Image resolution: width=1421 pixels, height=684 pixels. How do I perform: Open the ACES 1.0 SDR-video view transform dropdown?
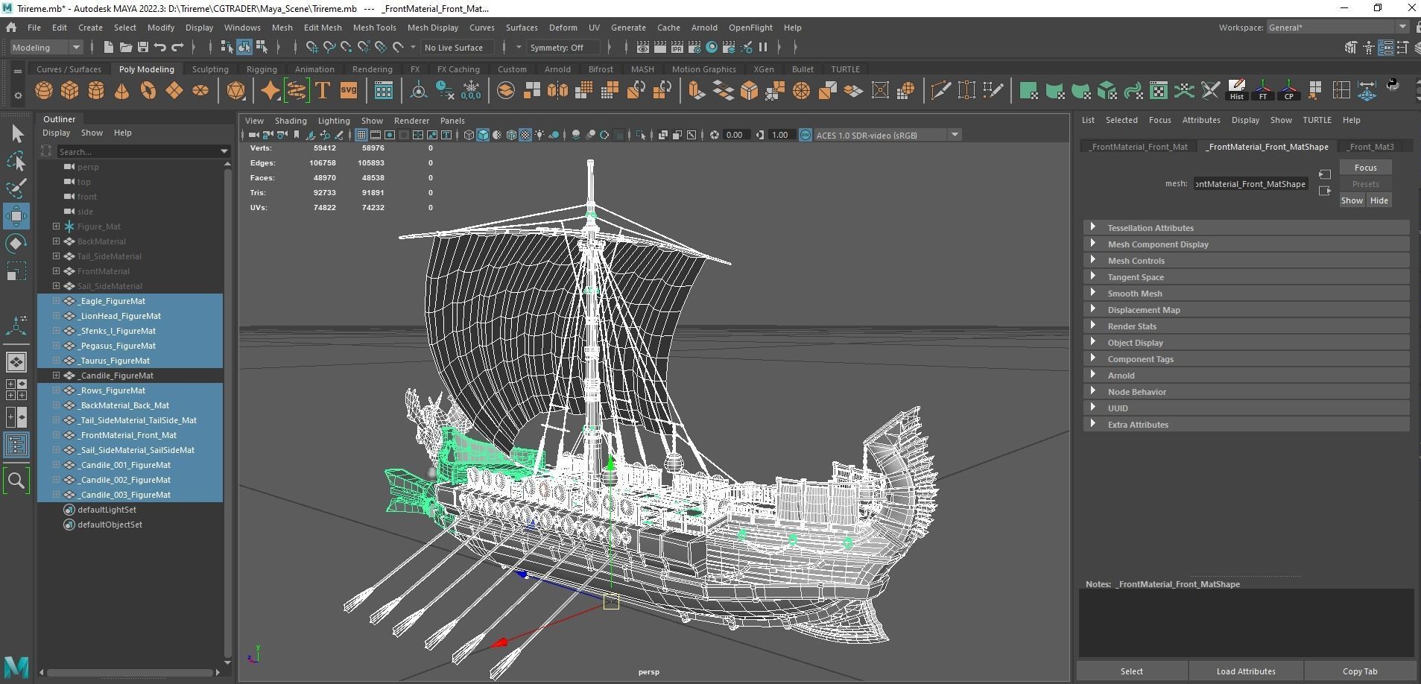(x=887, y=135)
